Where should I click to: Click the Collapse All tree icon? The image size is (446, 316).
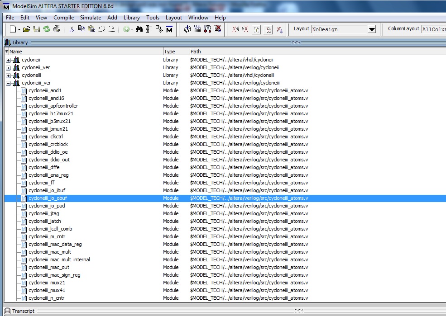point(149,29)
